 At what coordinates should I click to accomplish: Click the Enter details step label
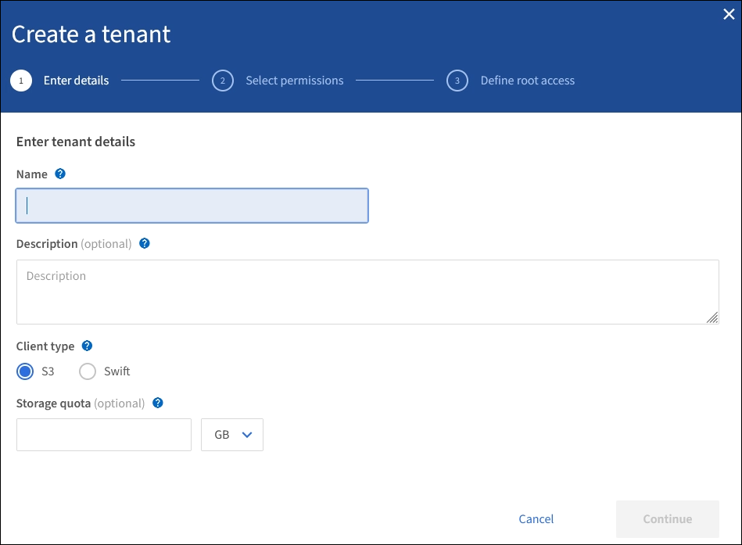pos(76,81)
